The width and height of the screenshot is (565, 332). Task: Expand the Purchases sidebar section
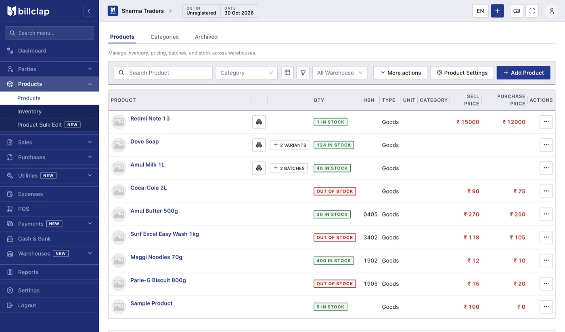pos(49,157)
